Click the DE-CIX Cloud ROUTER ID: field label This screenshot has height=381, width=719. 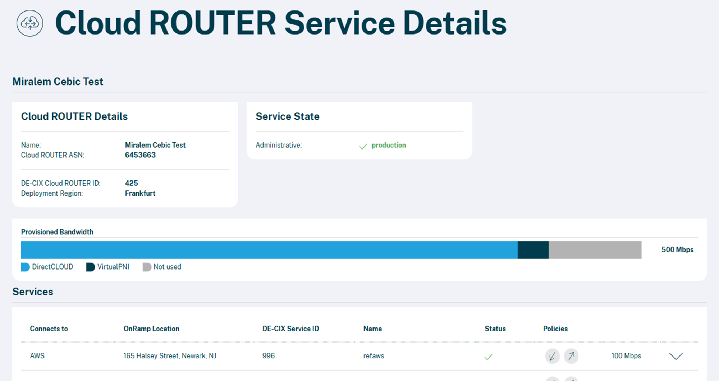tap(61, 183)
